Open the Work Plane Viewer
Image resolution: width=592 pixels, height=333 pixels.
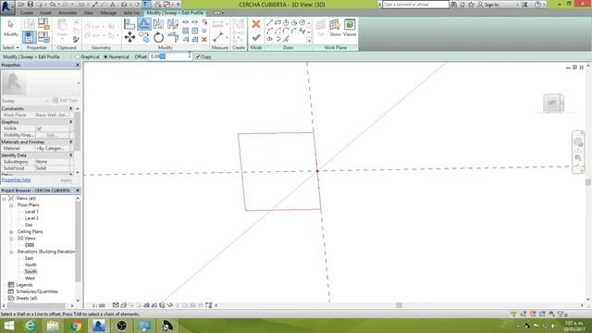pos(350,28)
